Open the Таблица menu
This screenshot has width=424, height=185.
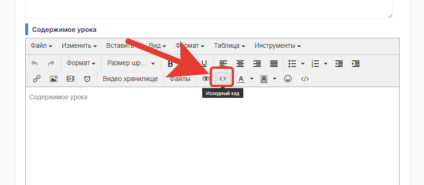[x=230, y=46]
